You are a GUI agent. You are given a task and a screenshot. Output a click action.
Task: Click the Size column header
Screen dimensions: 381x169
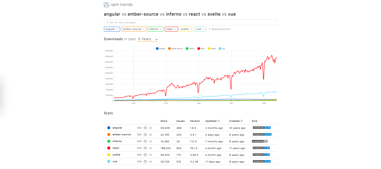click(x=255, y=121)
